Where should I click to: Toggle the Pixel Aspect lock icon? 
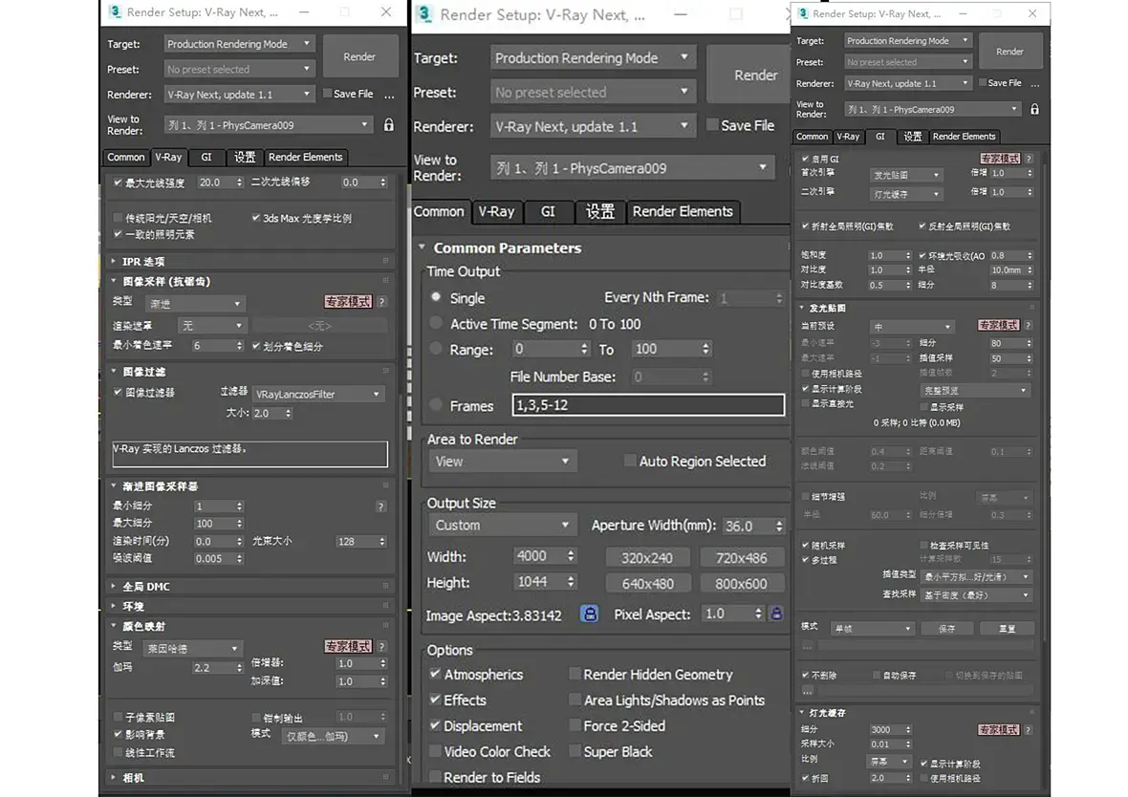776,614
